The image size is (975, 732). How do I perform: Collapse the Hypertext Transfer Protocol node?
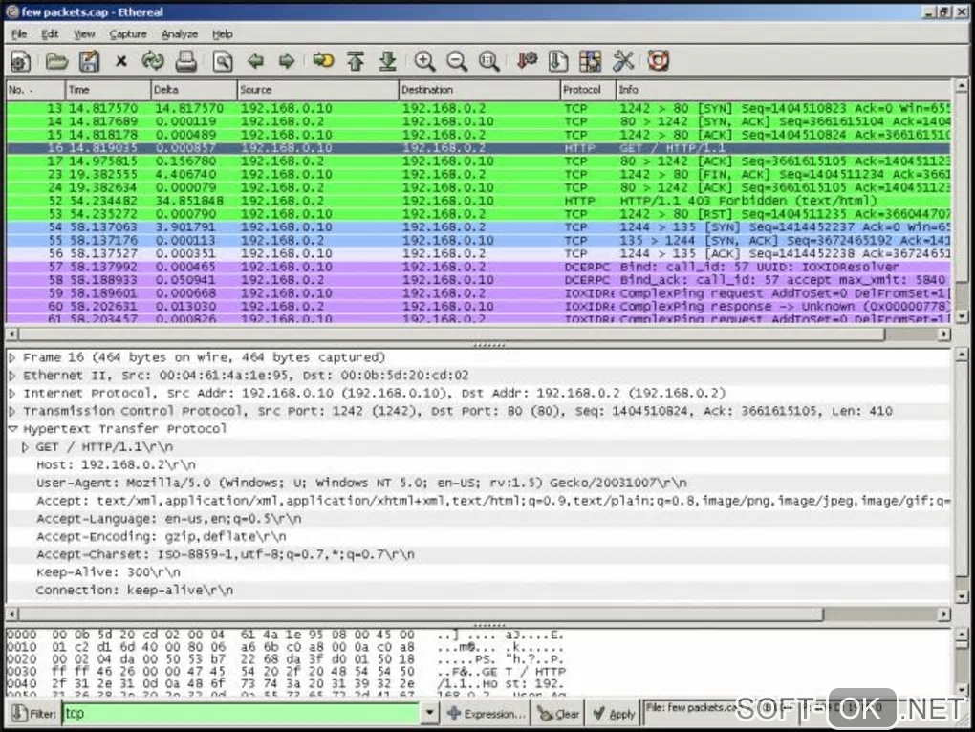click(12, 429)
